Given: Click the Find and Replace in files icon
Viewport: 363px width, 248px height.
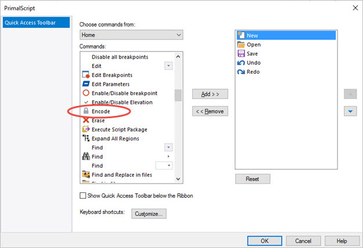Looking at the screenshot, I should [86, 174].
